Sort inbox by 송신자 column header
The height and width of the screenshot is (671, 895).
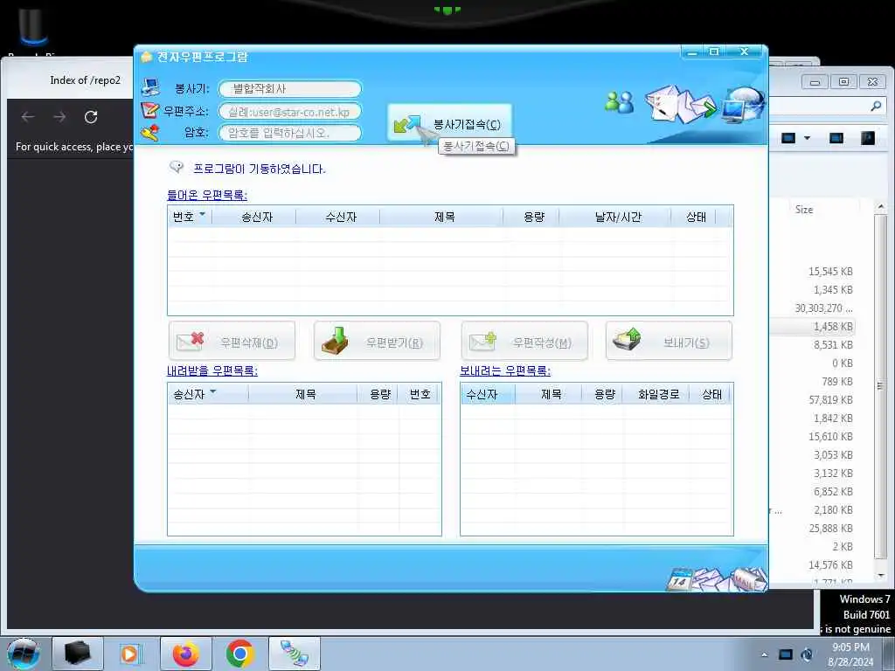(254, 217)
